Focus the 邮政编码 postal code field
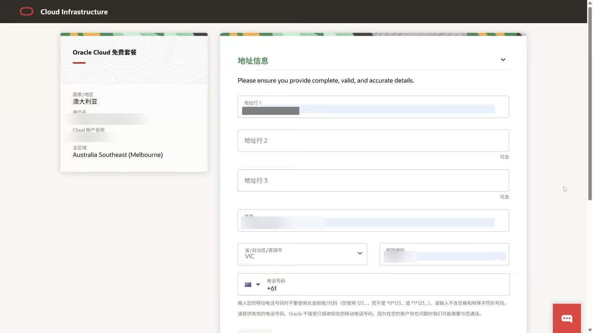 click(x=444, y=254)
